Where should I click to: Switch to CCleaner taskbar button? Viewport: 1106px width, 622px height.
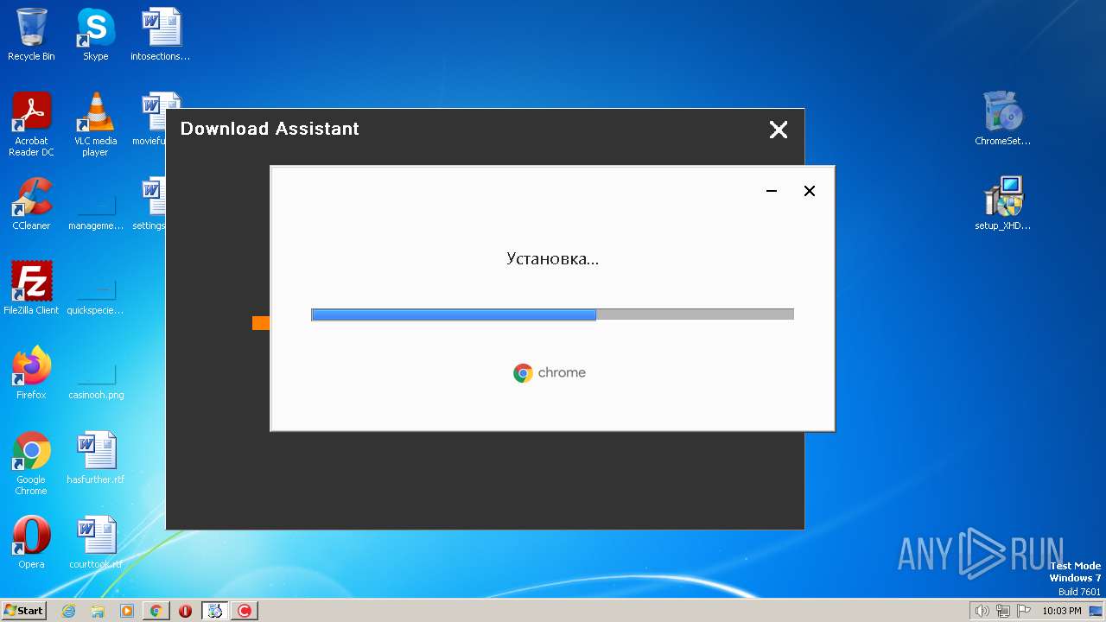[x=245, y=611]
